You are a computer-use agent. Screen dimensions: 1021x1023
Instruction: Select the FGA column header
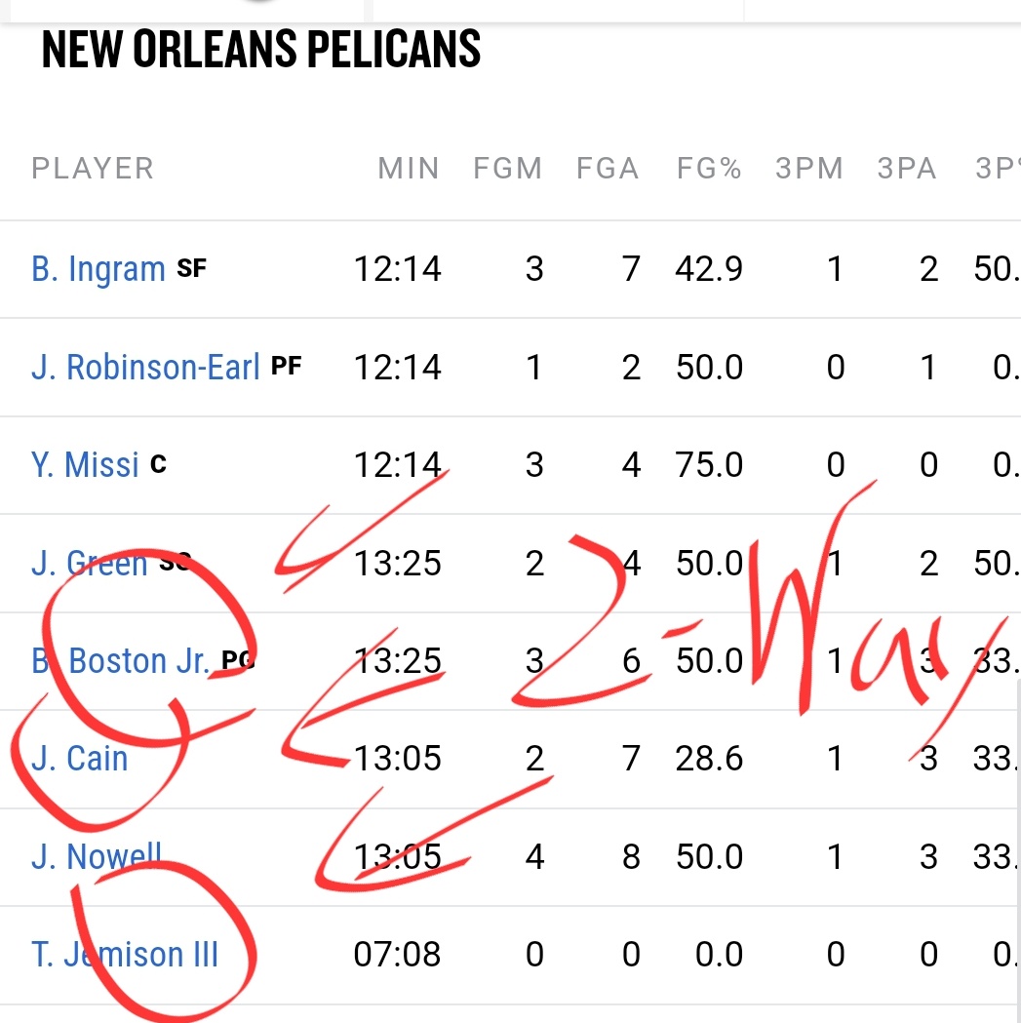[x=607, y=169]
